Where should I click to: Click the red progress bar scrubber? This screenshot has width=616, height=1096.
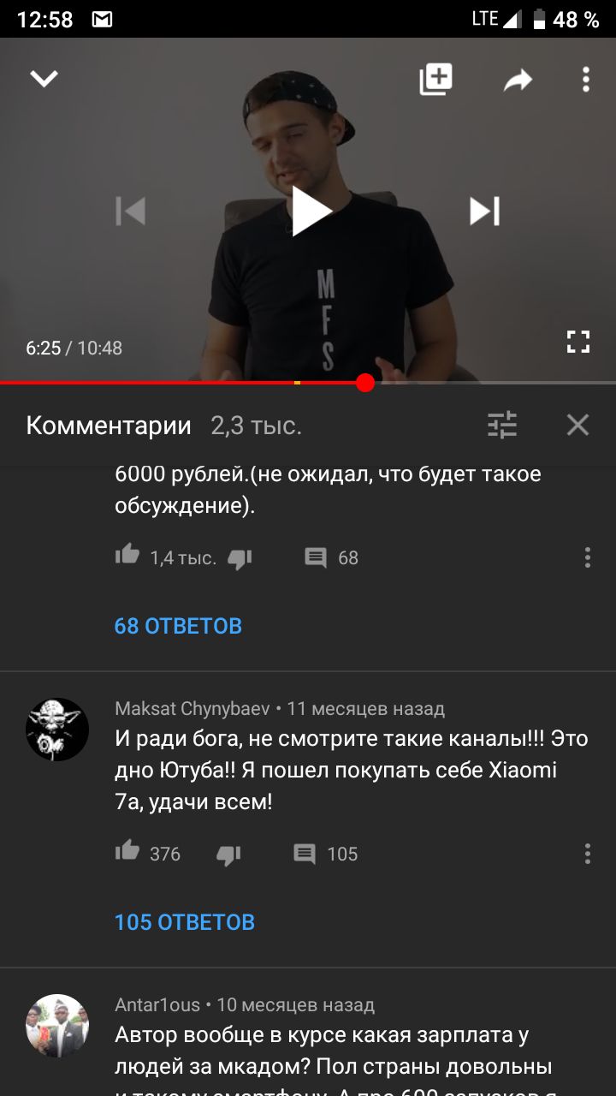(365, 383)
